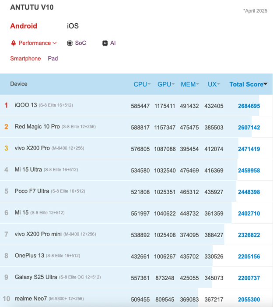Image resolution: width=273 pixels, height=307 pixels.
Task: Click Mi 15 CPU score 551997
Action: tap(140, 214)
